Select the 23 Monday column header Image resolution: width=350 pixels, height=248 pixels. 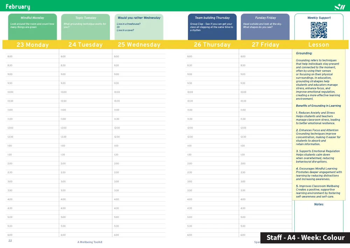click(x=33, y=45)
